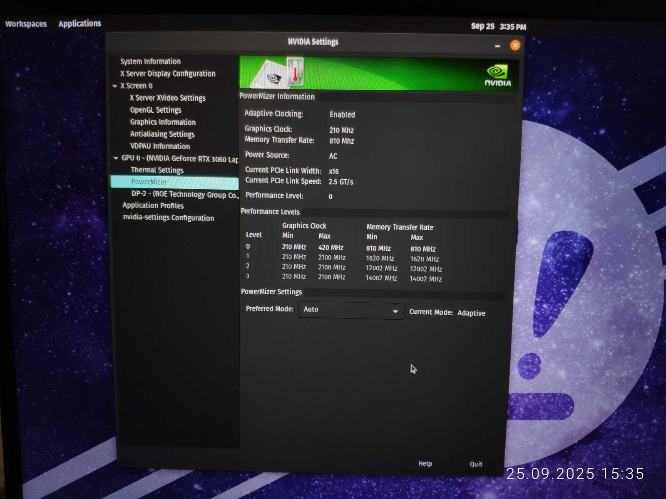Click the Quit button
Image resolution: width=666 pixels, height=499 pixels.
(x=476, y=464)
